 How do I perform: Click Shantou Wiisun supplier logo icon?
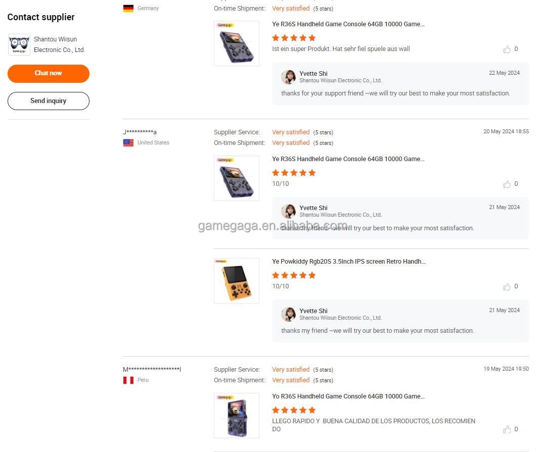click(19, 44)
